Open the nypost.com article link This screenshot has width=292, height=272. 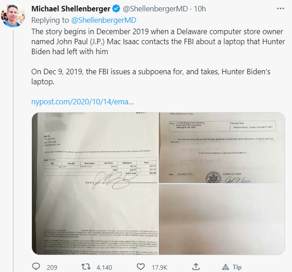coord(82,101)
